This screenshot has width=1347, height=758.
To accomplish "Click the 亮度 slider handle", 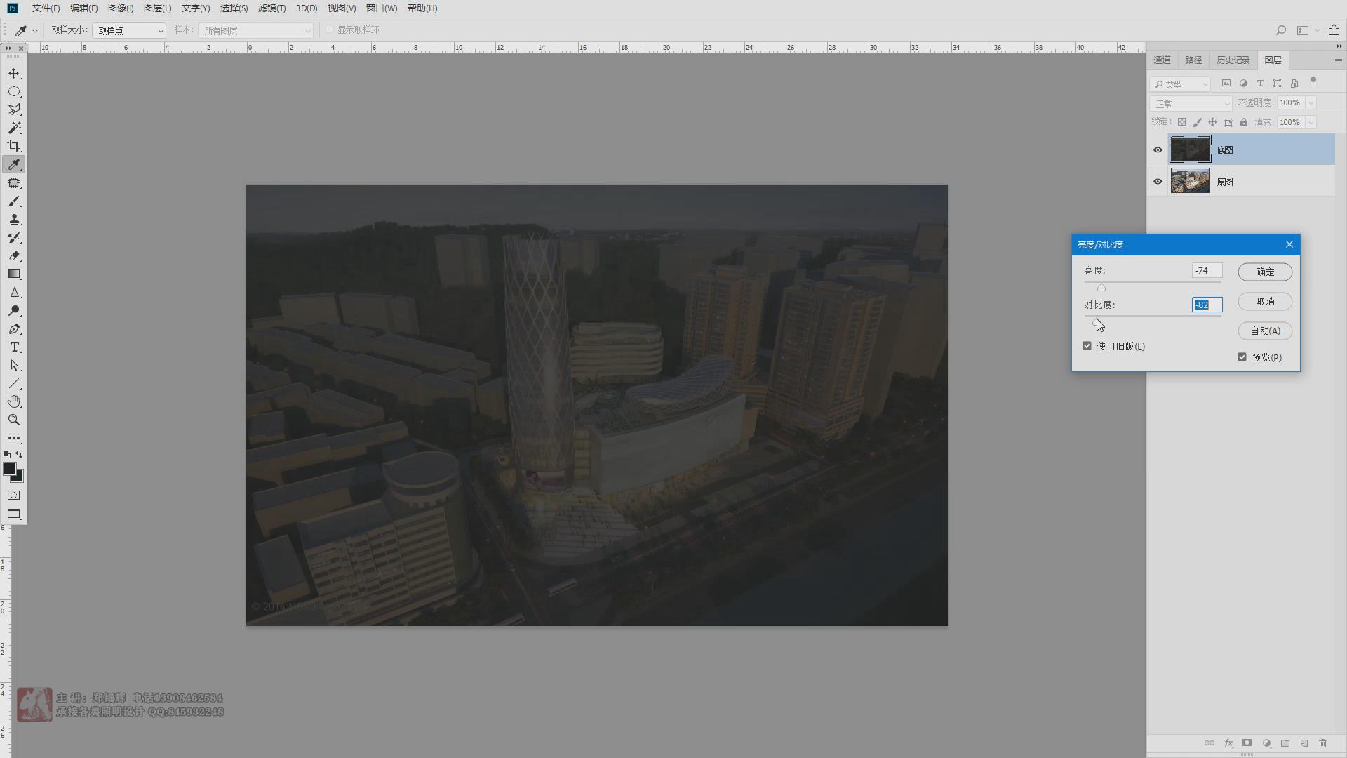I will click(1101, 288).
